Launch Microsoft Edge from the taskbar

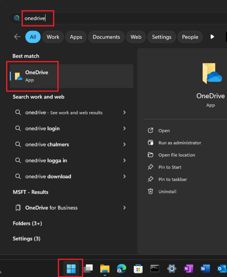tap(121, 268)
